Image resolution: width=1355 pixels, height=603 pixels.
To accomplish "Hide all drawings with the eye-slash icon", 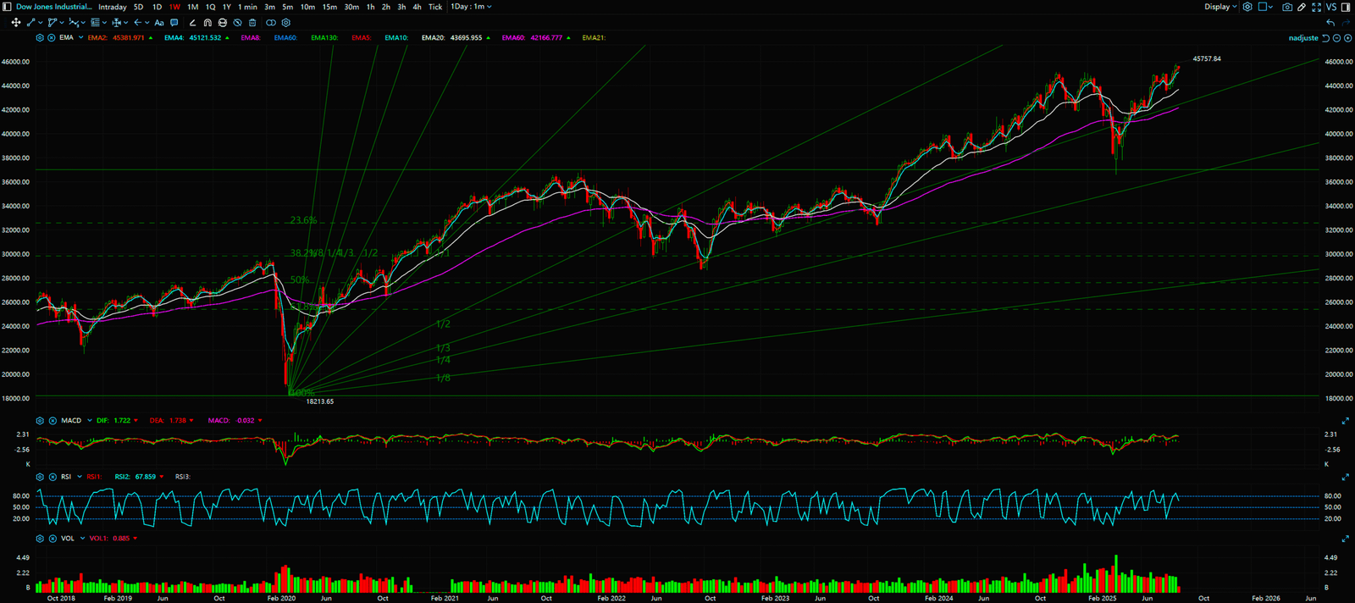I will point(238,23).
